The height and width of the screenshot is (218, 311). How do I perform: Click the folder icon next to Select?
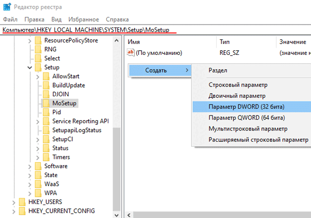(x=38, y=59)
